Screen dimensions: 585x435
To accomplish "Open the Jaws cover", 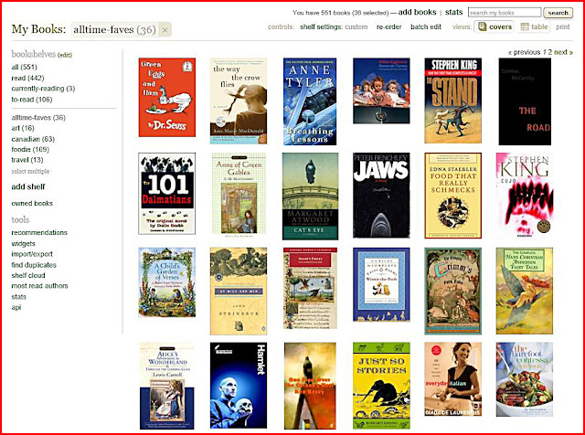I will coord(381,196).
